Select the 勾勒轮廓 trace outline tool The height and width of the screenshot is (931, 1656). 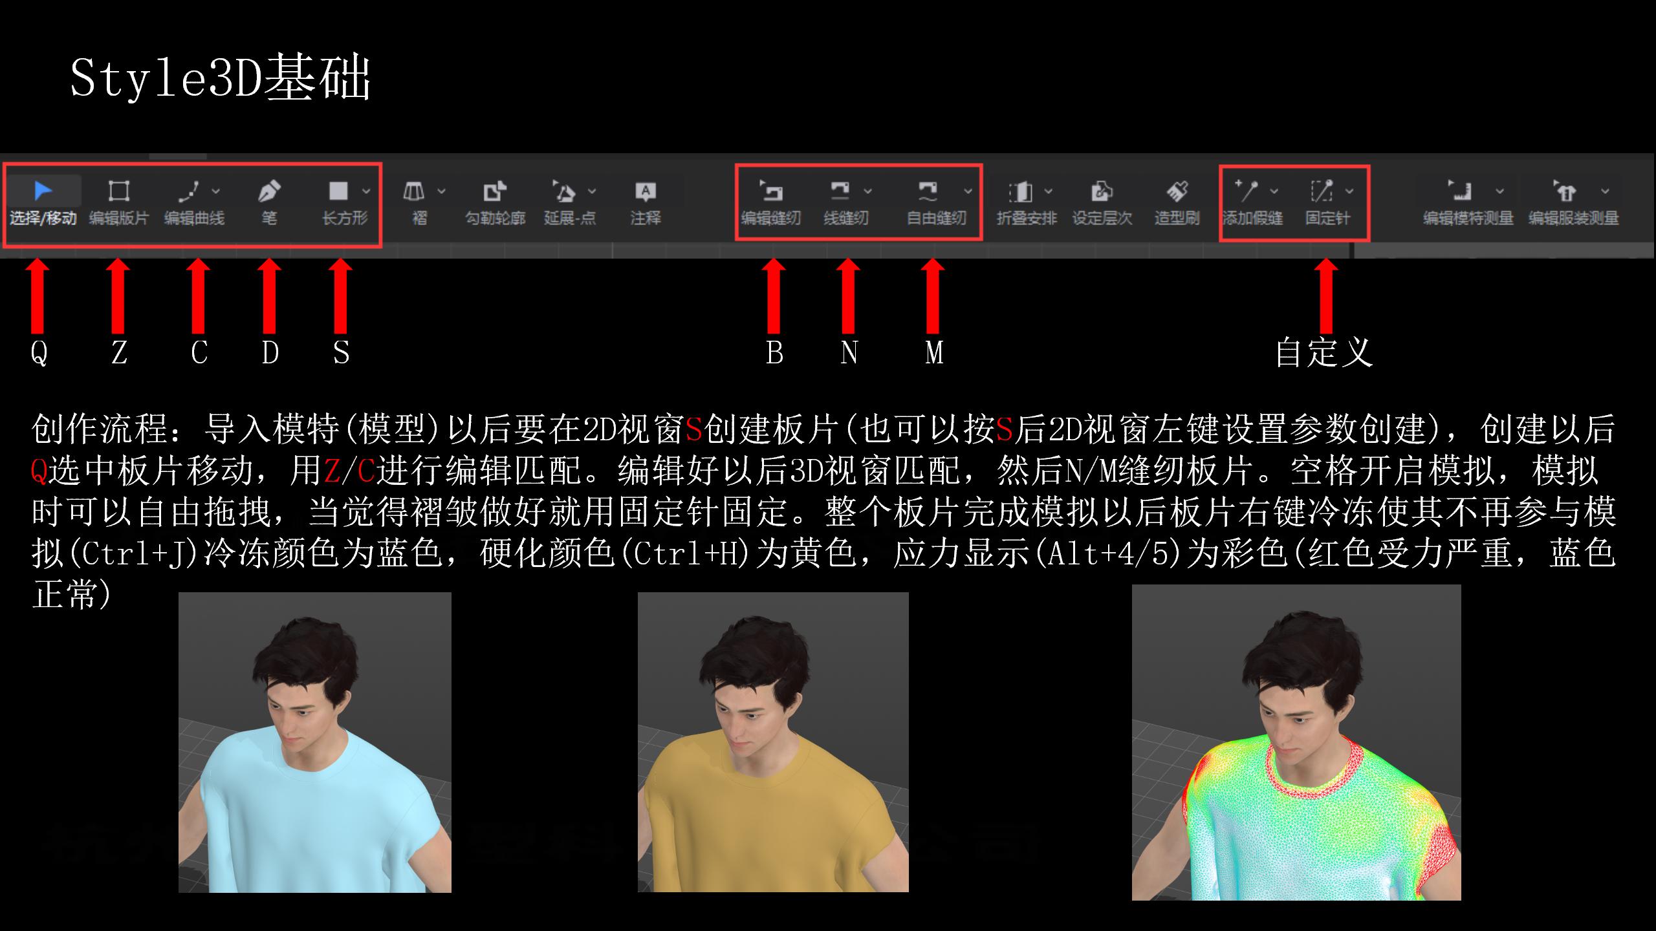point(495,202)
